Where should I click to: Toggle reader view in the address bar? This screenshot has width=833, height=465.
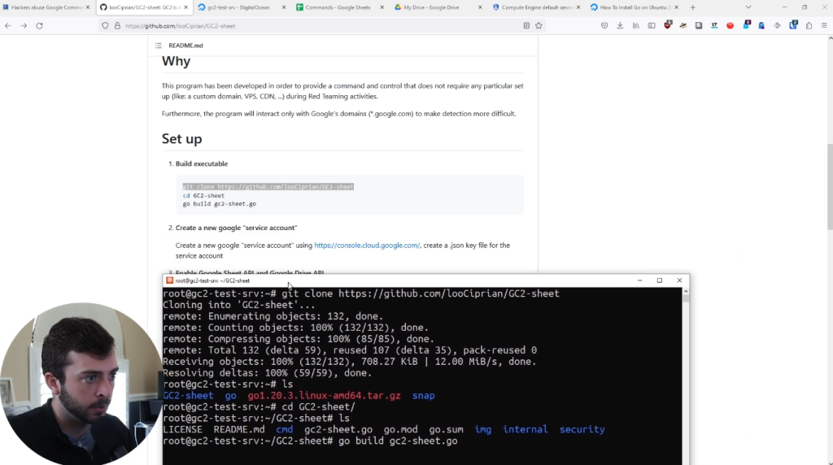click(x=526, y=25)
